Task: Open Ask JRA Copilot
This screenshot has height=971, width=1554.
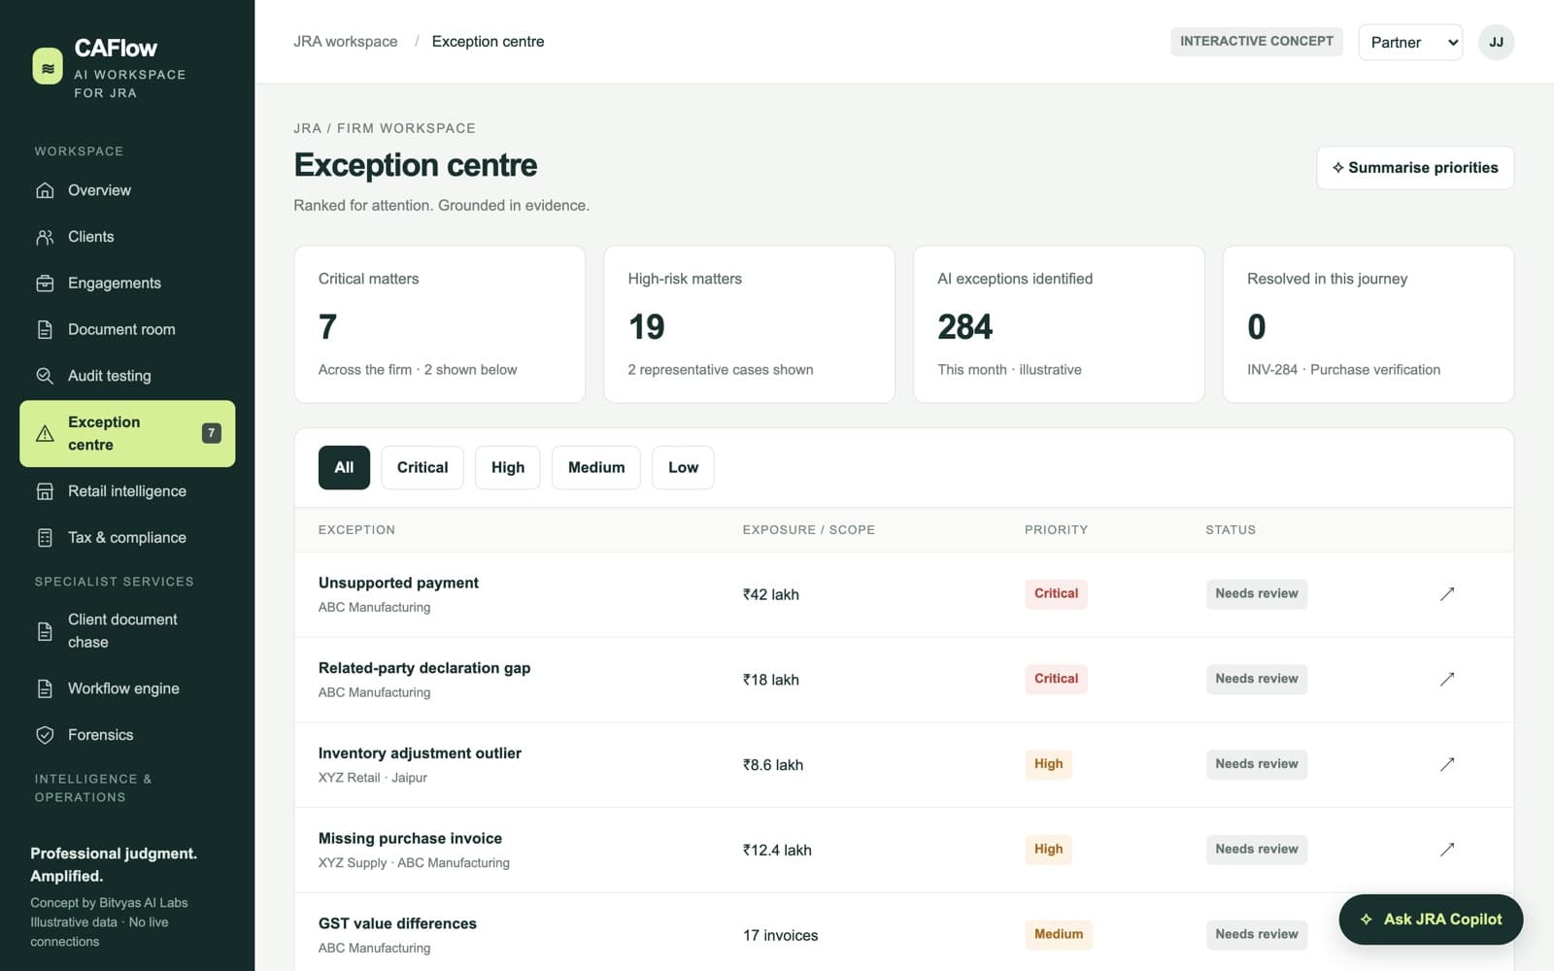Action: tap(1431, 920)
